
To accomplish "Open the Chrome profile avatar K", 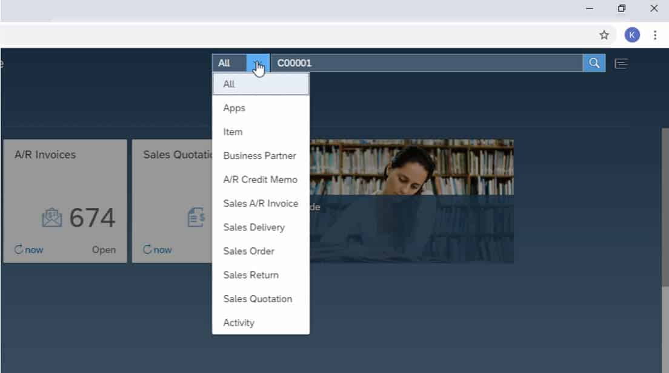I will point(632,35).
